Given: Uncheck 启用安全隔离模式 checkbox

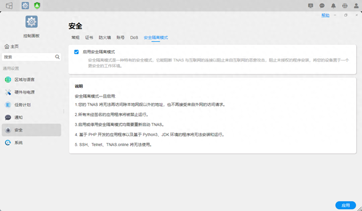Looking at the screenshot, I should (x=76, y=52).
